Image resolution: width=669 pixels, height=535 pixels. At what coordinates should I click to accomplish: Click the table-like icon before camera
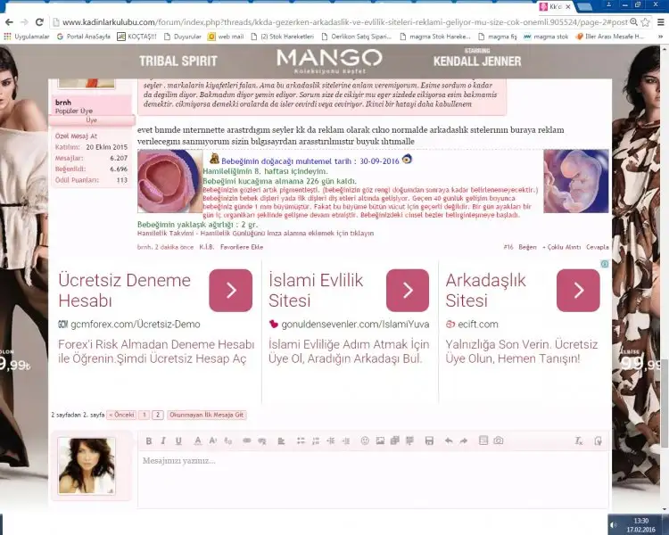coord(483,440)
